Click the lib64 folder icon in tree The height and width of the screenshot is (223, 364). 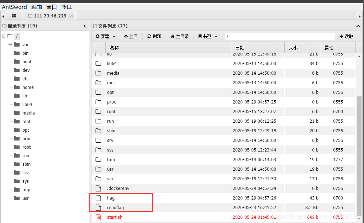17,104
